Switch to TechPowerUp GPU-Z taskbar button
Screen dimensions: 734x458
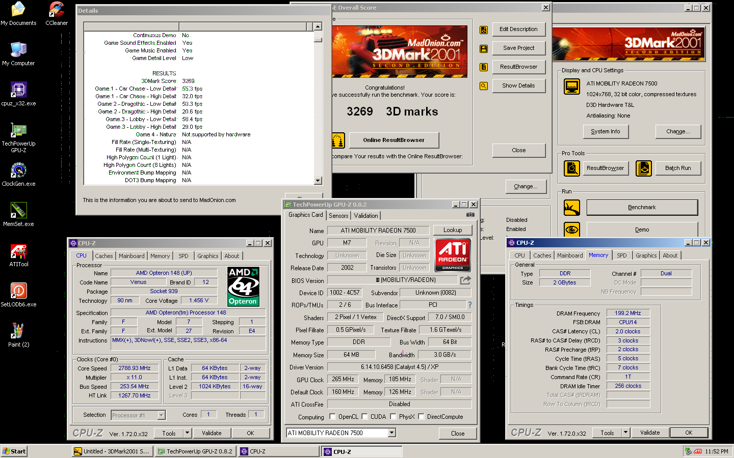[195, 451]
